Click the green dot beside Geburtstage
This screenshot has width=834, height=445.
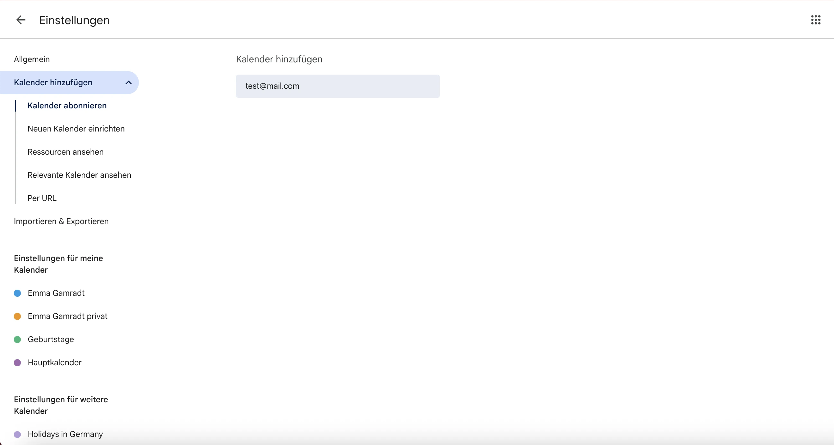click(17, 340)
